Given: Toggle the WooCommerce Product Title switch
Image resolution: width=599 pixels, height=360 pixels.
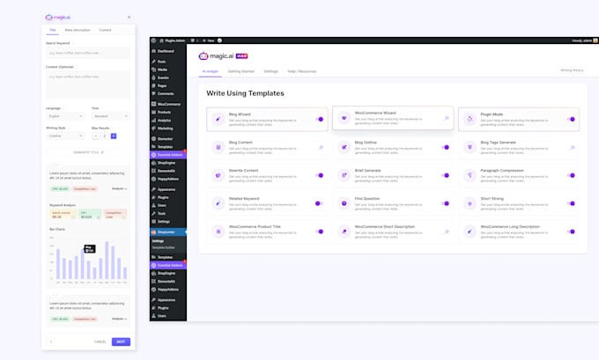Looking at the screenshot, I should (320, 231).
